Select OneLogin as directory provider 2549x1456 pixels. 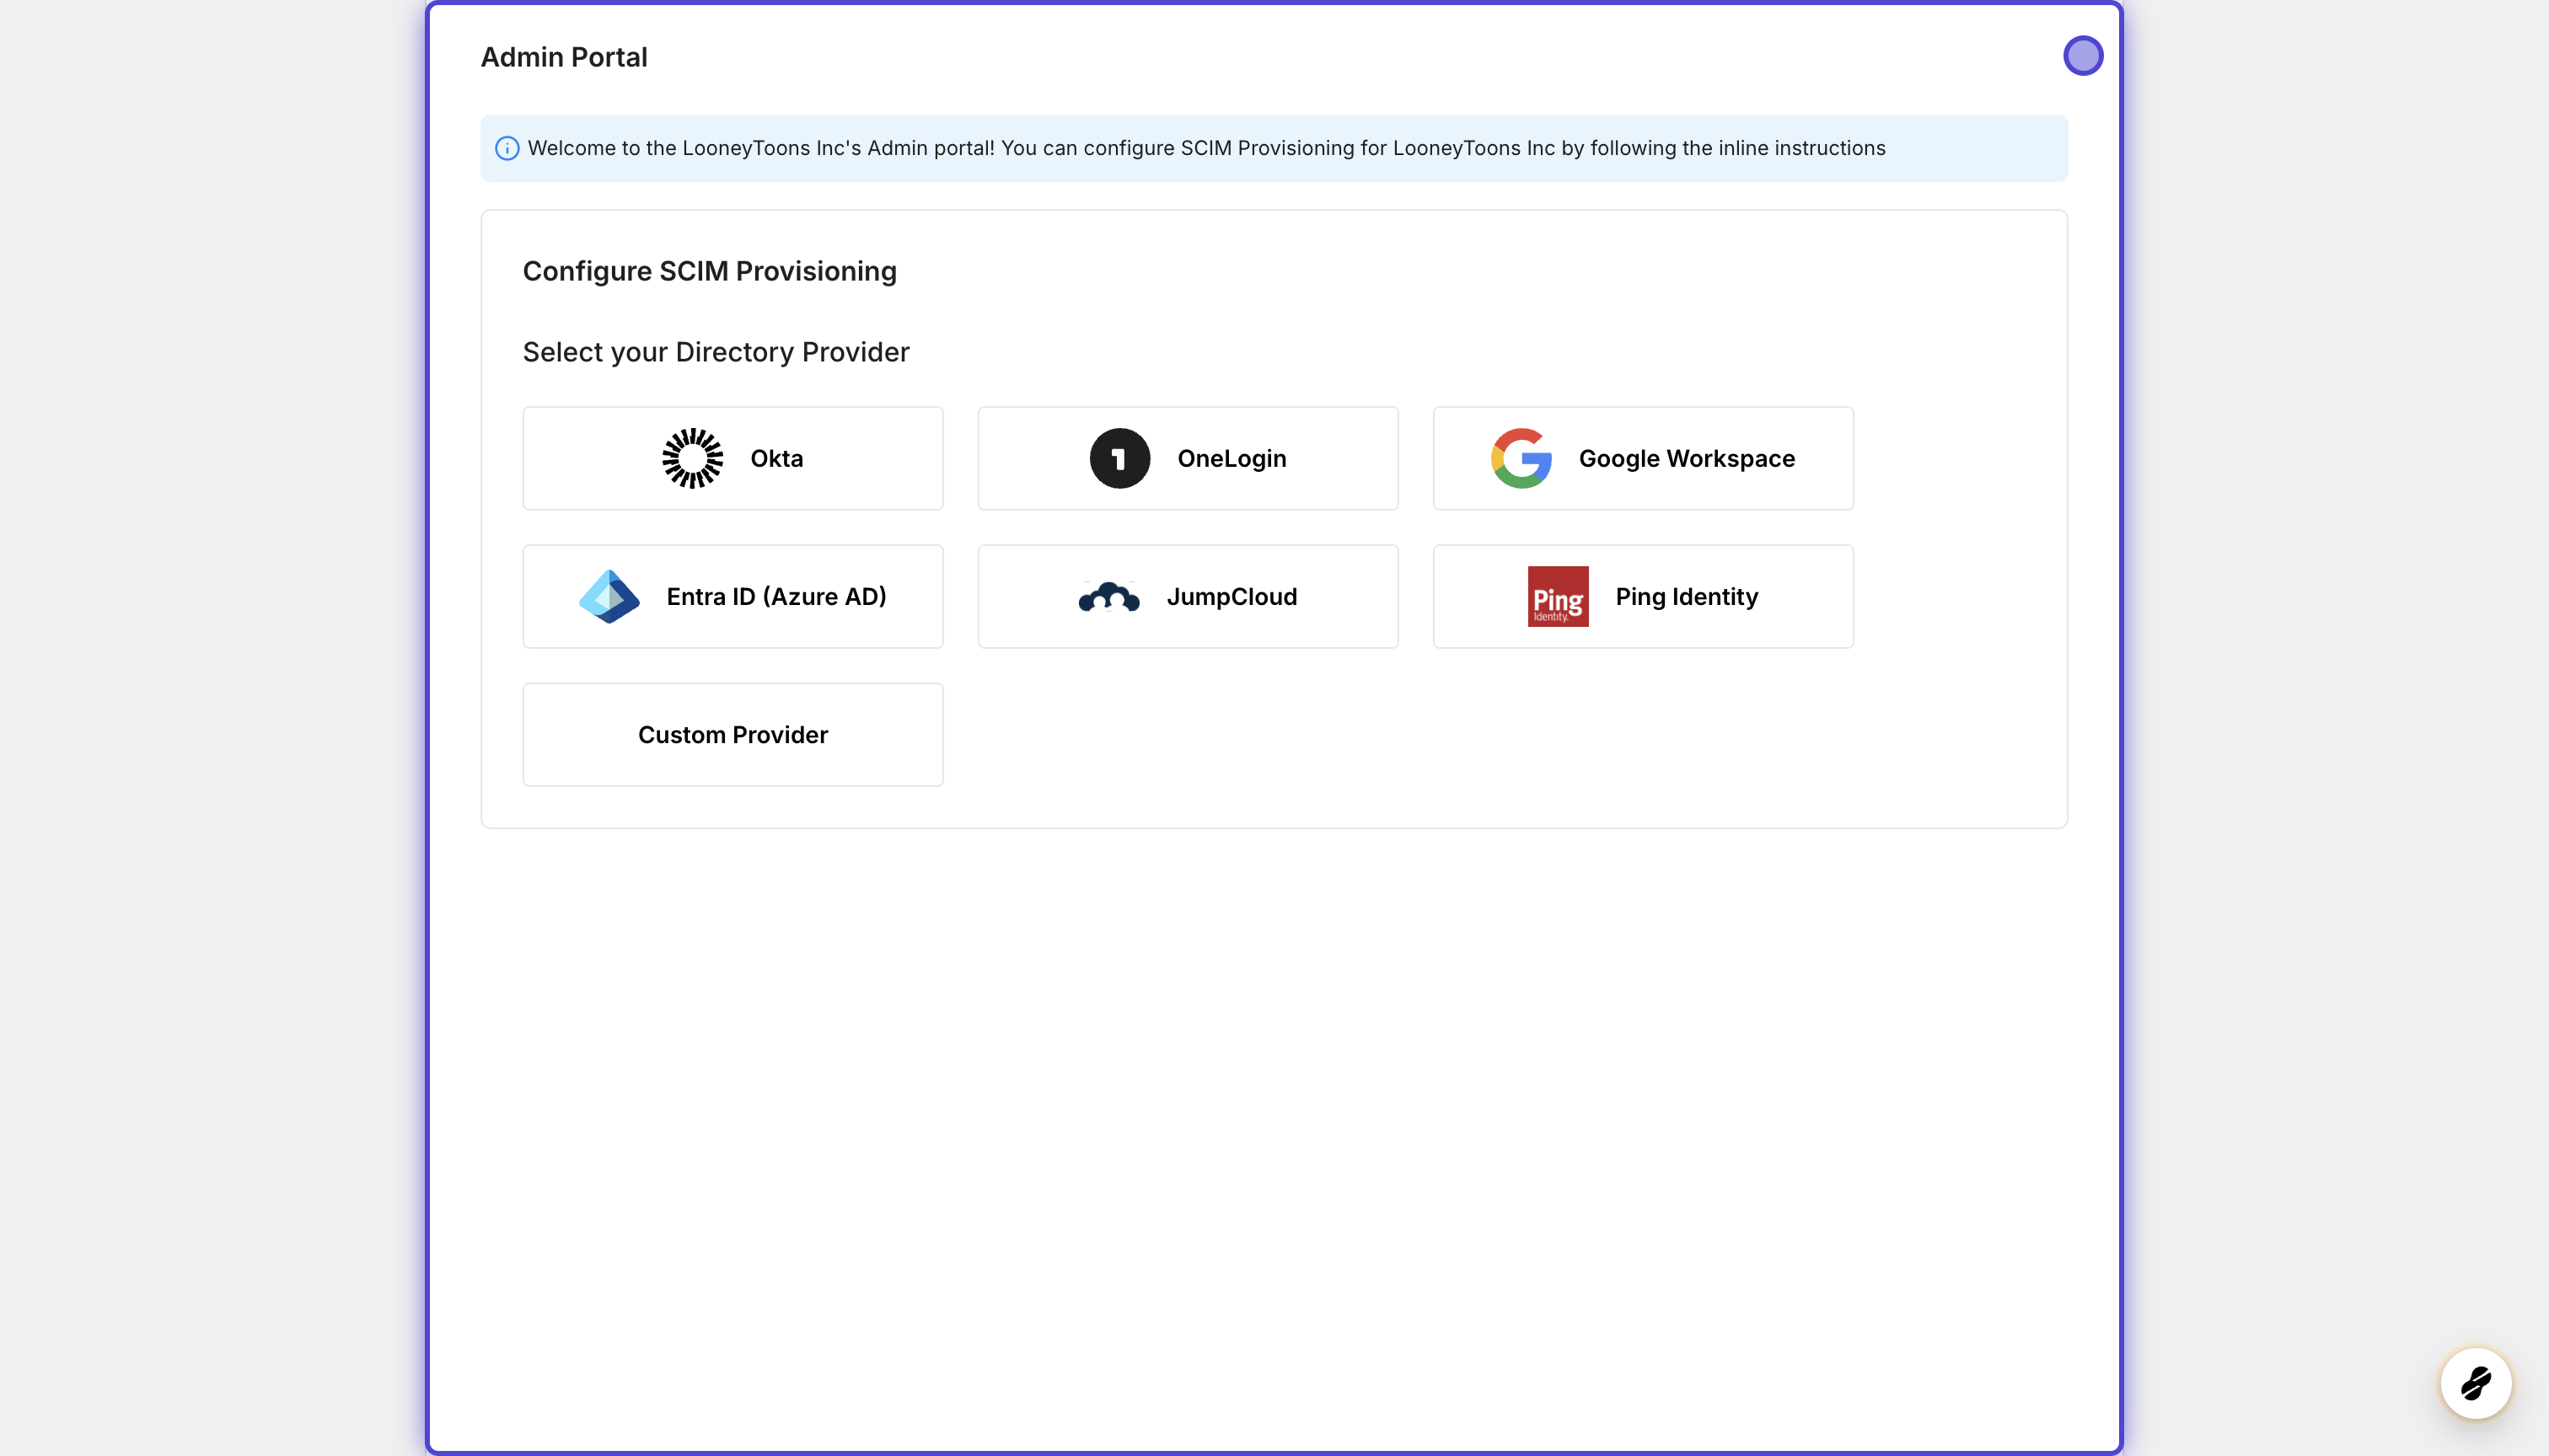point(1188,458)
